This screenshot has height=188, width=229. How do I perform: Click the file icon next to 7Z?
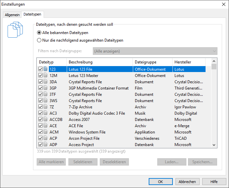46,107
